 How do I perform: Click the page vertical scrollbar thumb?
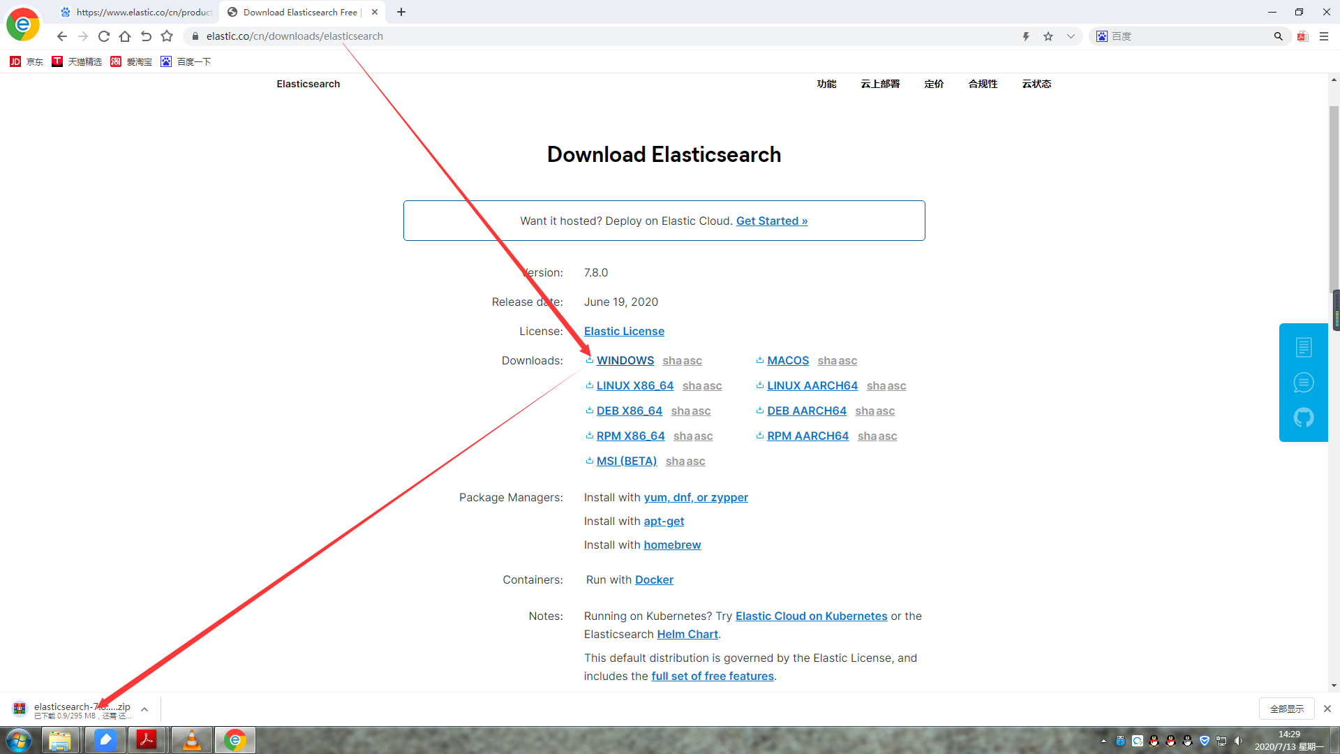click(x=1334, y=199)
